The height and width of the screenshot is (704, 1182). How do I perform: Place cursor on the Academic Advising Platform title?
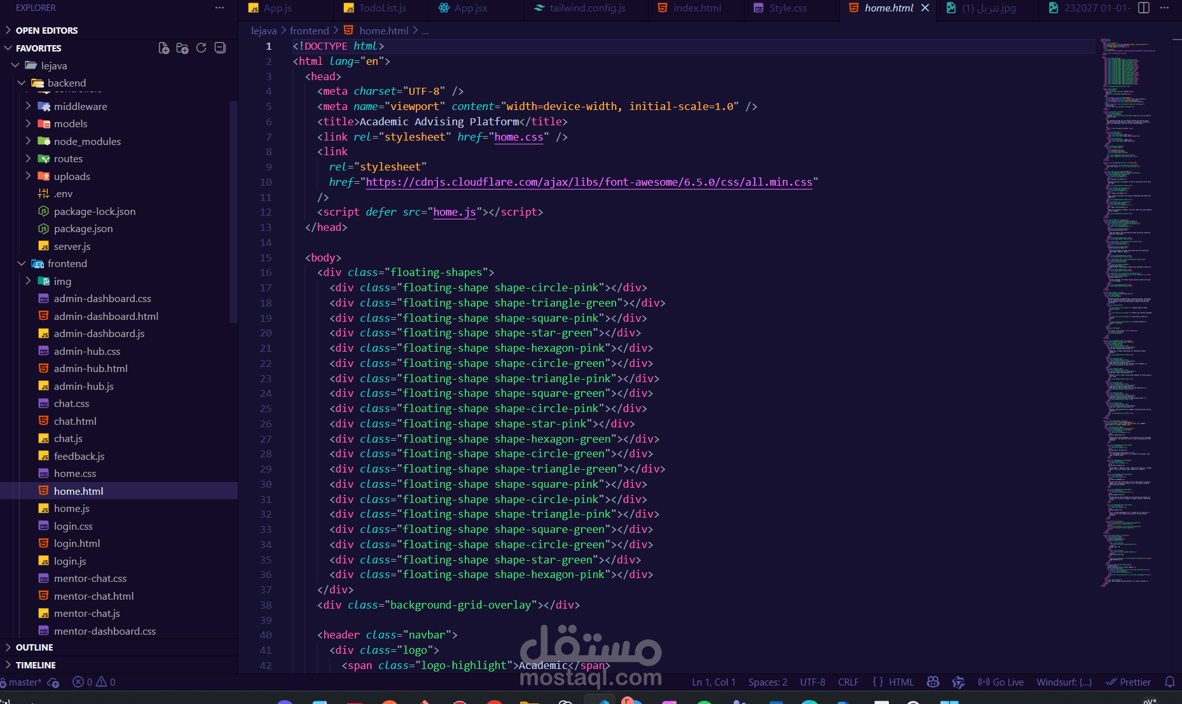(x=439, y=121)
